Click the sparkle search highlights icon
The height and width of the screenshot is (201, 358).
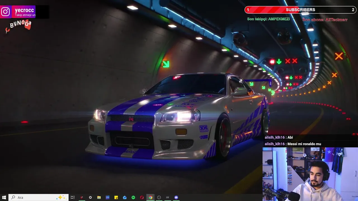coord(61,197)
